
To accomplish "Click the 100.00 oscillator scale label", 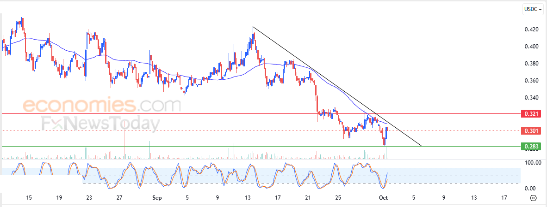I will (x=531, y=163).
